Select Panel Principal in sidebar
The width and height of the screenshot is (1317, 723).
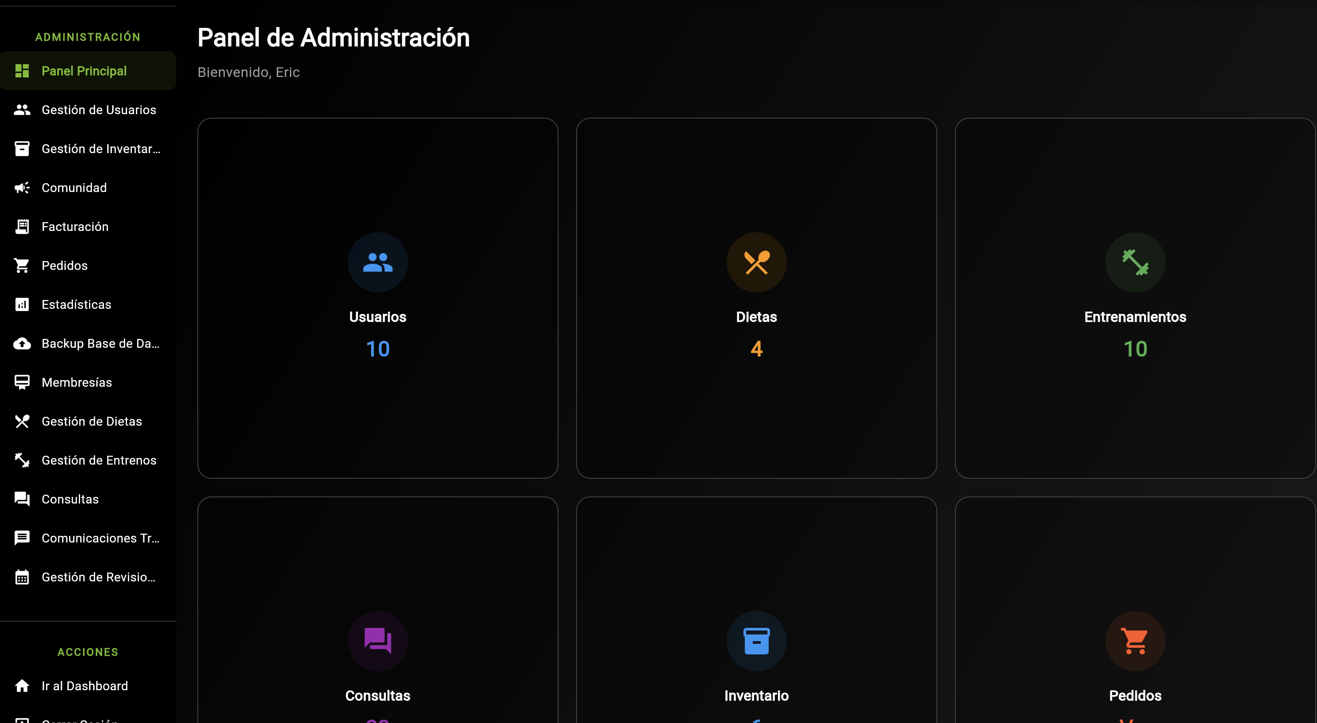tap(85, 71)
